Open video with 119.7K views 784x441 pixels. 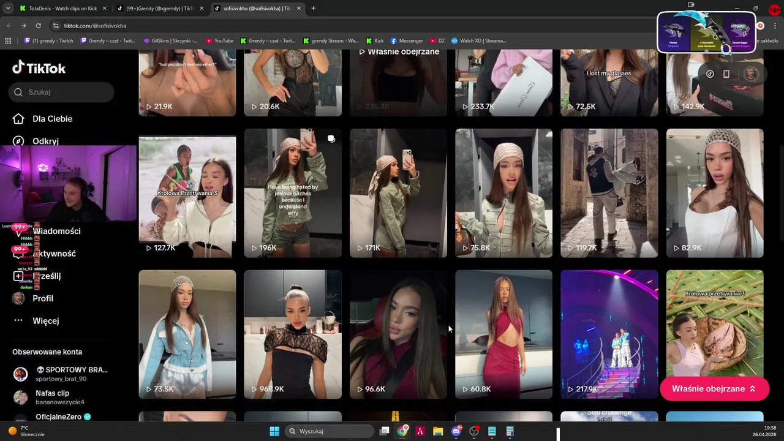(609, 193)
